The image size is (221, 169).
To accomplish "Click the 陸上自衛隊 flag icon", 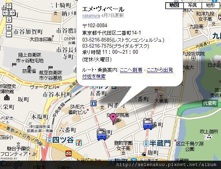I will point(14,65).
